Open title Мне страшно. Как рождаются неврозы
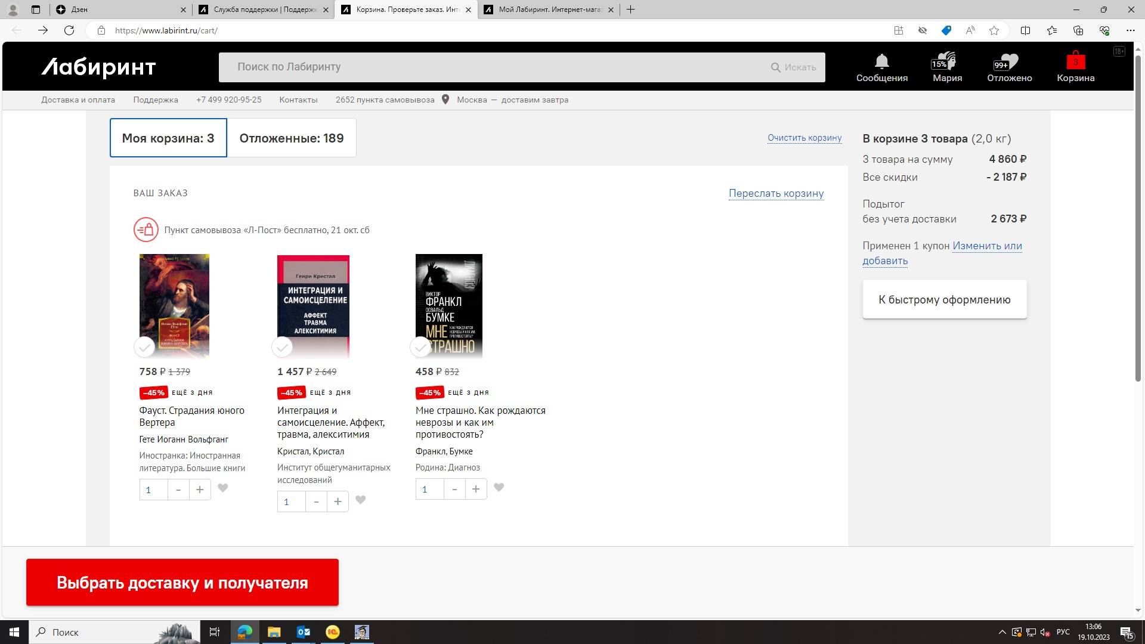Screen dimensions: 1145x644 [x=480, y=422]
